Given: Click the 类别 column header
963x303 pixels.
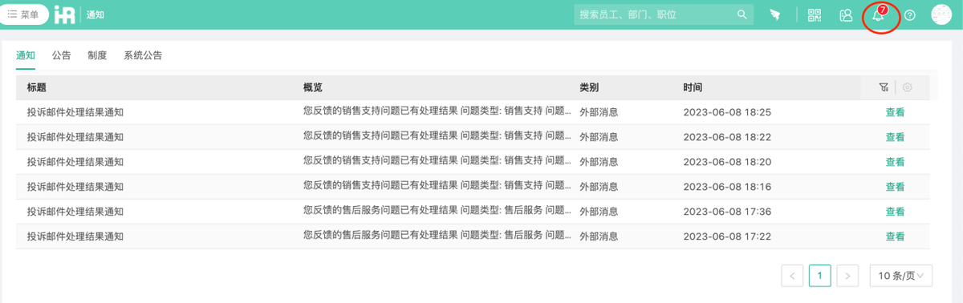Looking at the screenshot, I should point(589,87).
